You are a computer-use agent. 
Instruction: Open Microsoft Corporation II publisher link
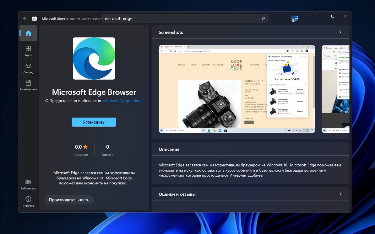pos(123,101)
